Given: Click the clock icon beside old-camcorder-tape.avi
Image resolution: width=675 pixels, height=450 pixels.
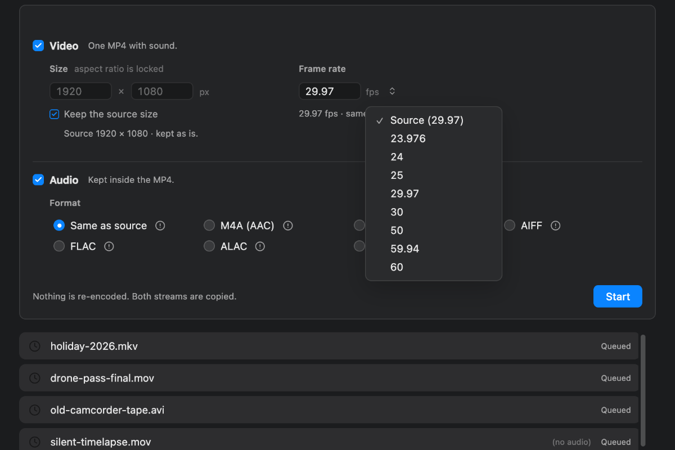Looking at the screenshot, I should (x=35, y=410).
